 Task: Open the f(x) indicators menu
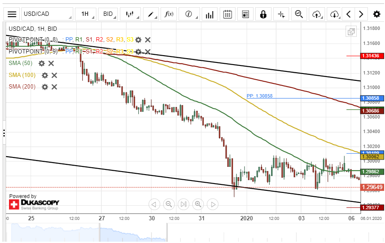point(169,14)
